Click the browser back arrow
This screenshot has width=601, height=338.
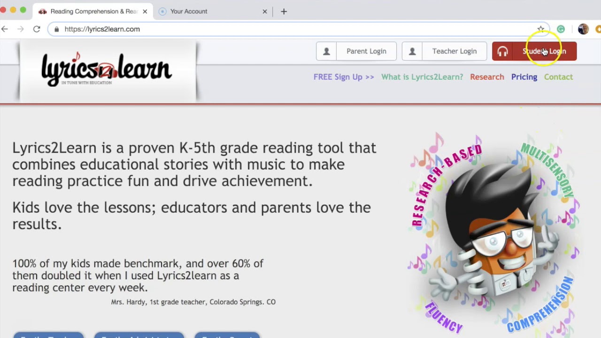(x=5, y=29)
